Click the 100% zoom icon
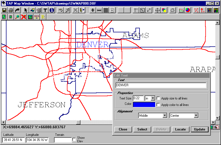 (x=37, y=17)
